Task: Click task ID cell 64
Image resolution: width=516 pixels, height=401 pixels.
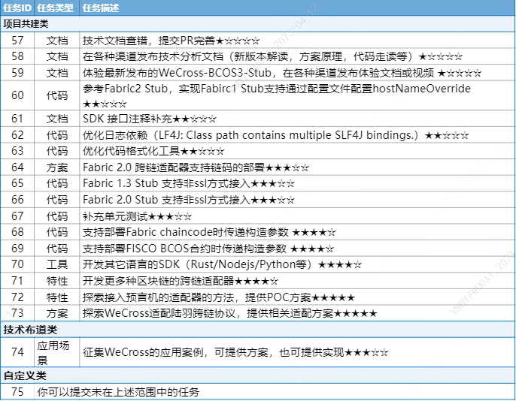Action: click(x=17, y=167)
